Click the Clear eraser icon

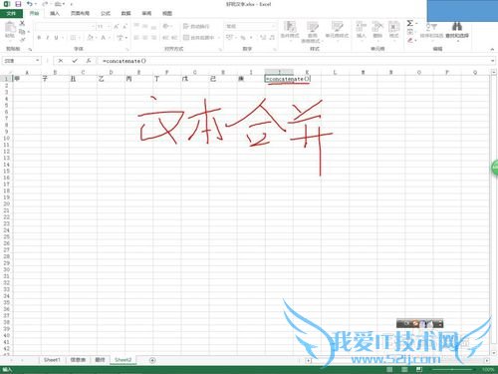pos(410,40)
